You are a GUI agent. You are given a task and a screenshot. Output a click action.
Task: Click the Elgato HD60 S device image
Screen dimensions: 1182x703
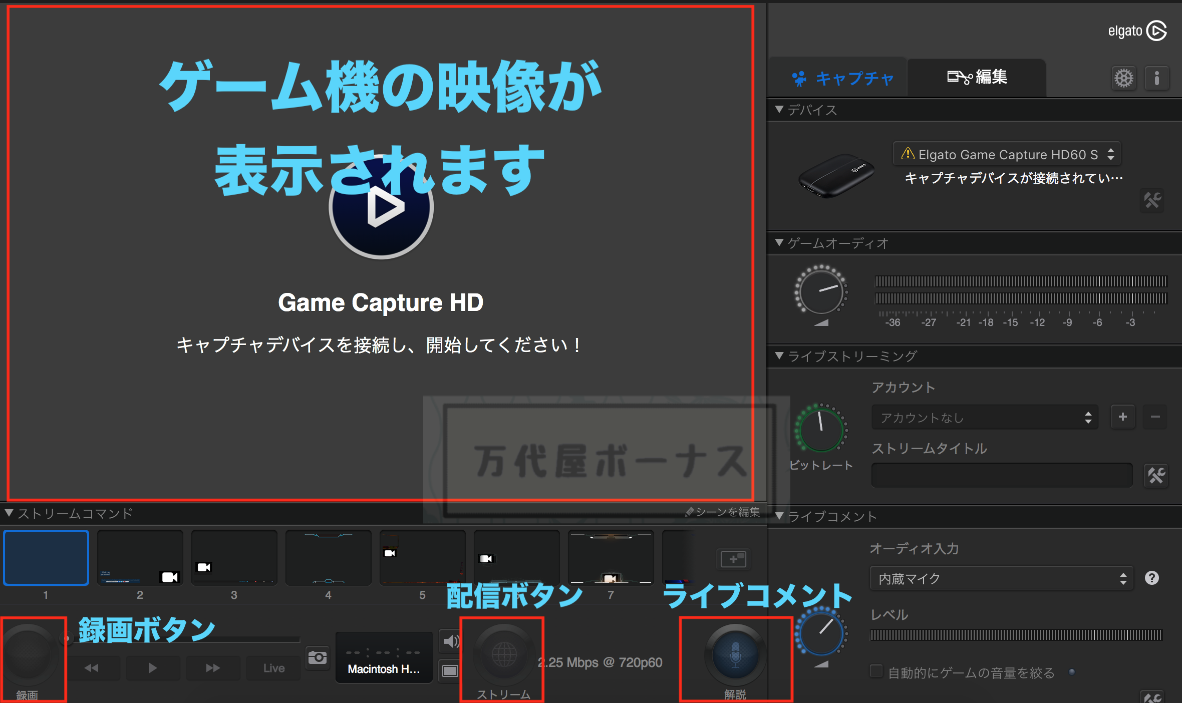click(835, 175)
